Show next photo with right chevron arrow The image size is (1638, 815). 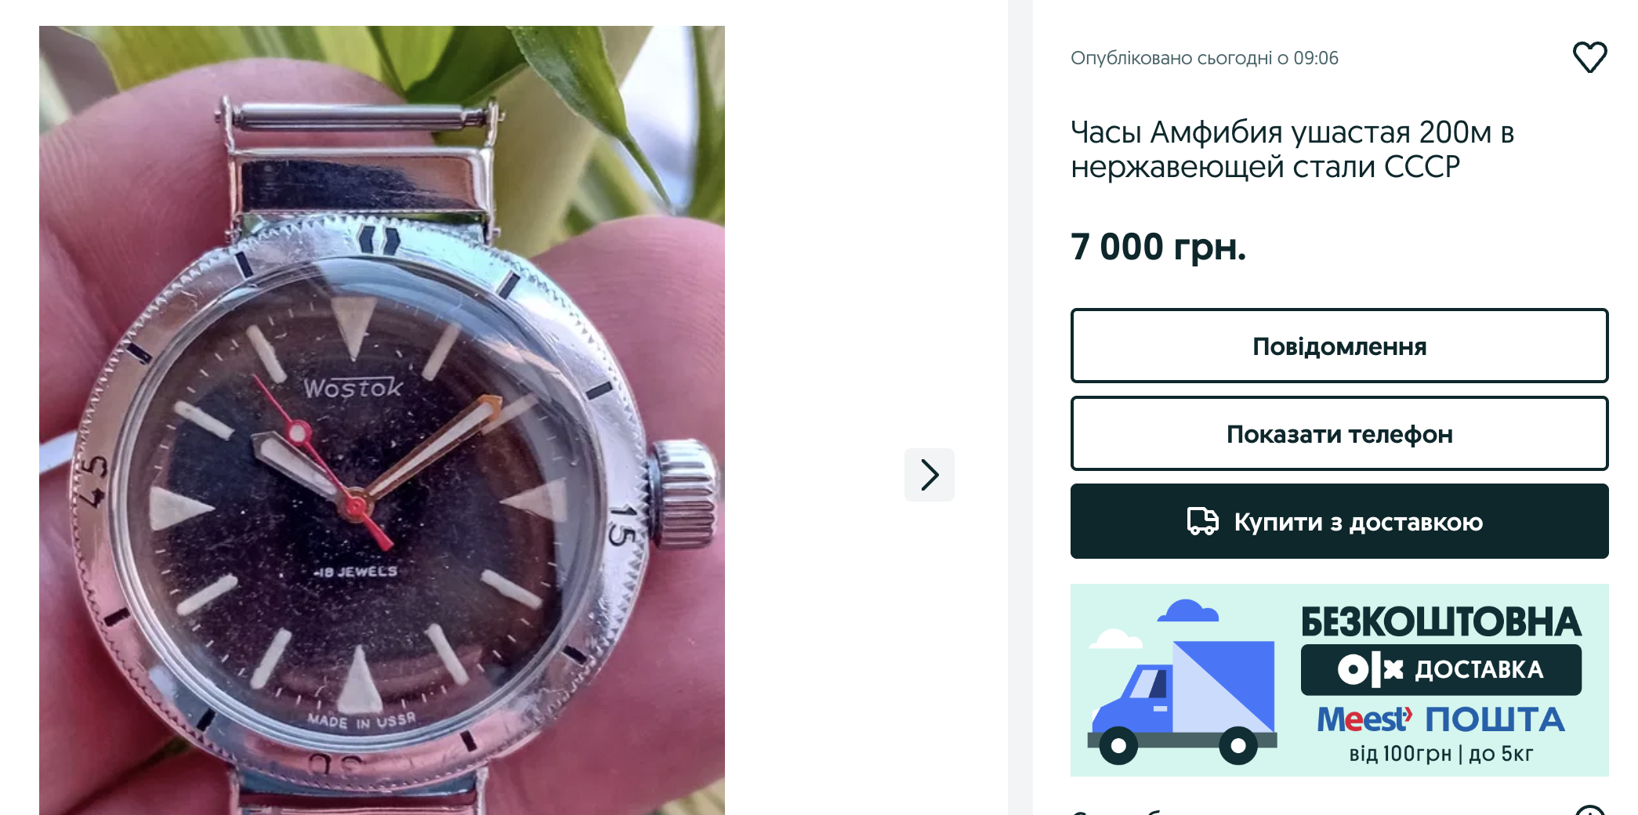(x=930, y=475)
